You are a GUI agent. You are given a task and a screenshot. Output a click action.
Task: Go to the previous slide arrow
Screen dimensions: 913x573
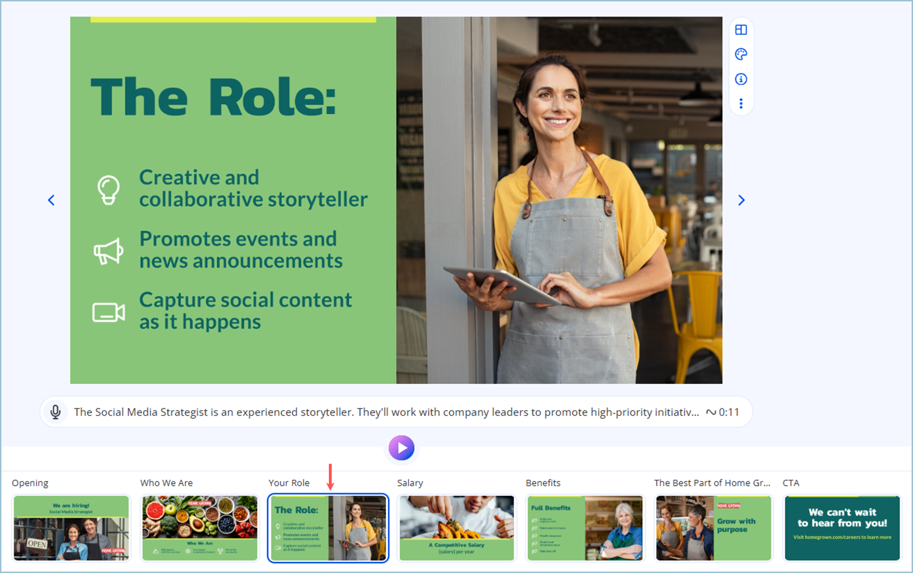[x=52, y=200]
